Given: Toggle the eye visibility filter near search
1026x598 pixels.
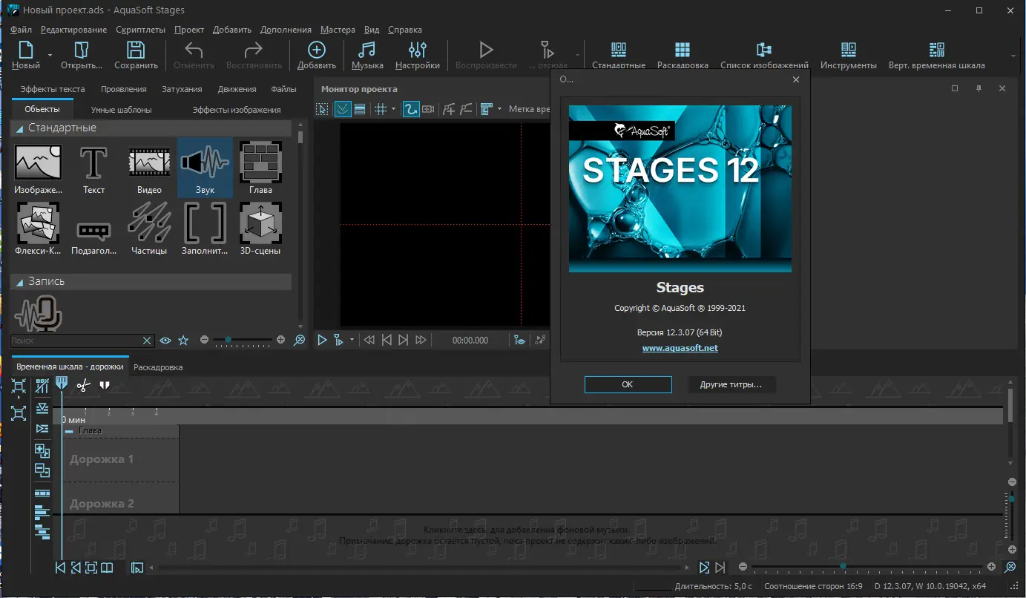Looking at the screenshot, I should tap(165, 341).
